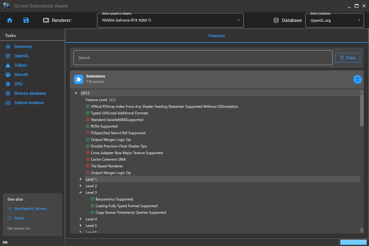This screenshot has height=246, width=369.
Task: Open the Summary task
Action: (x=23, y=47)
